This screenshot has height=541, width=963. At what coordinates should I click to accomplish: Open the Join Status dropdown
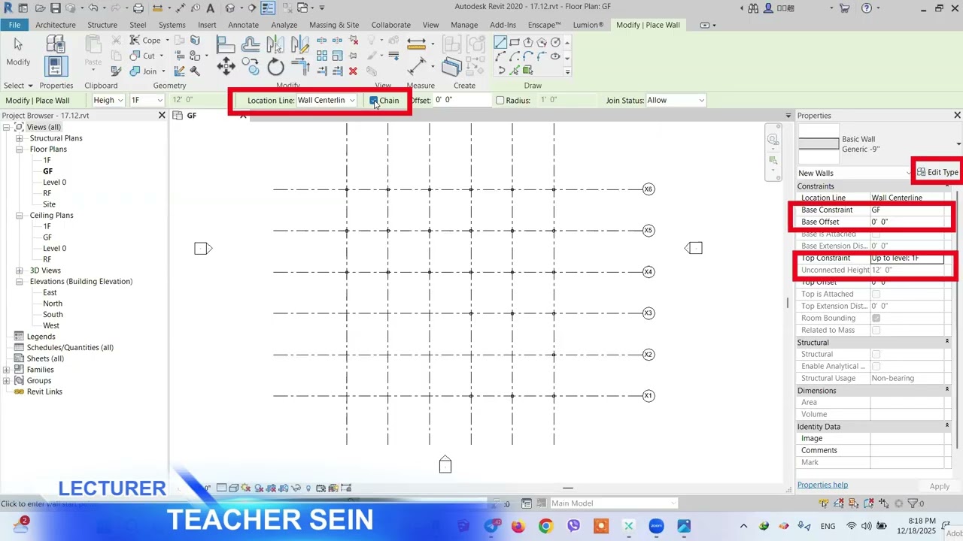pyautogui.click(x=676, y=101)
